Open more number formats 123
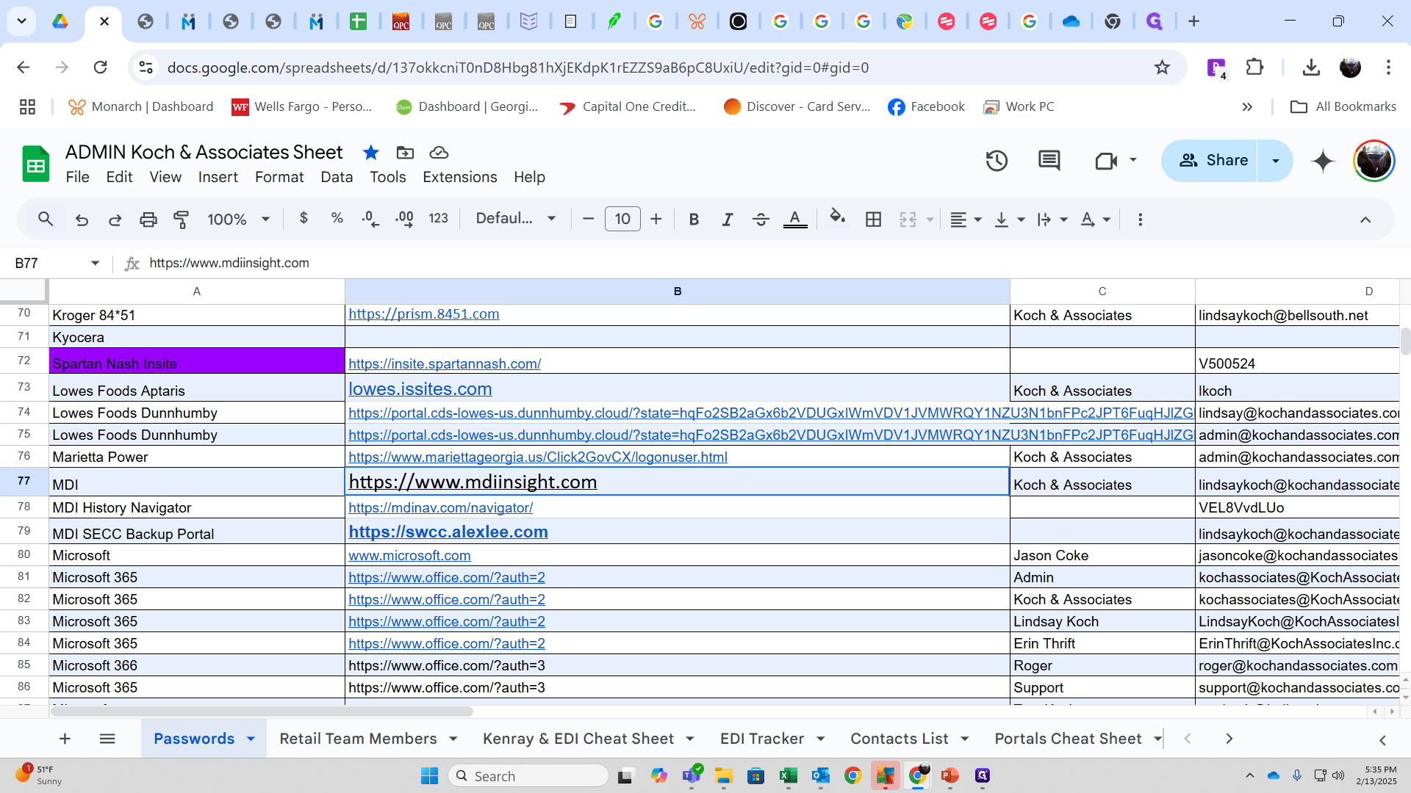Image resolution: width=1411 pixels, height=793 pixels. click(x=439, y=218)
